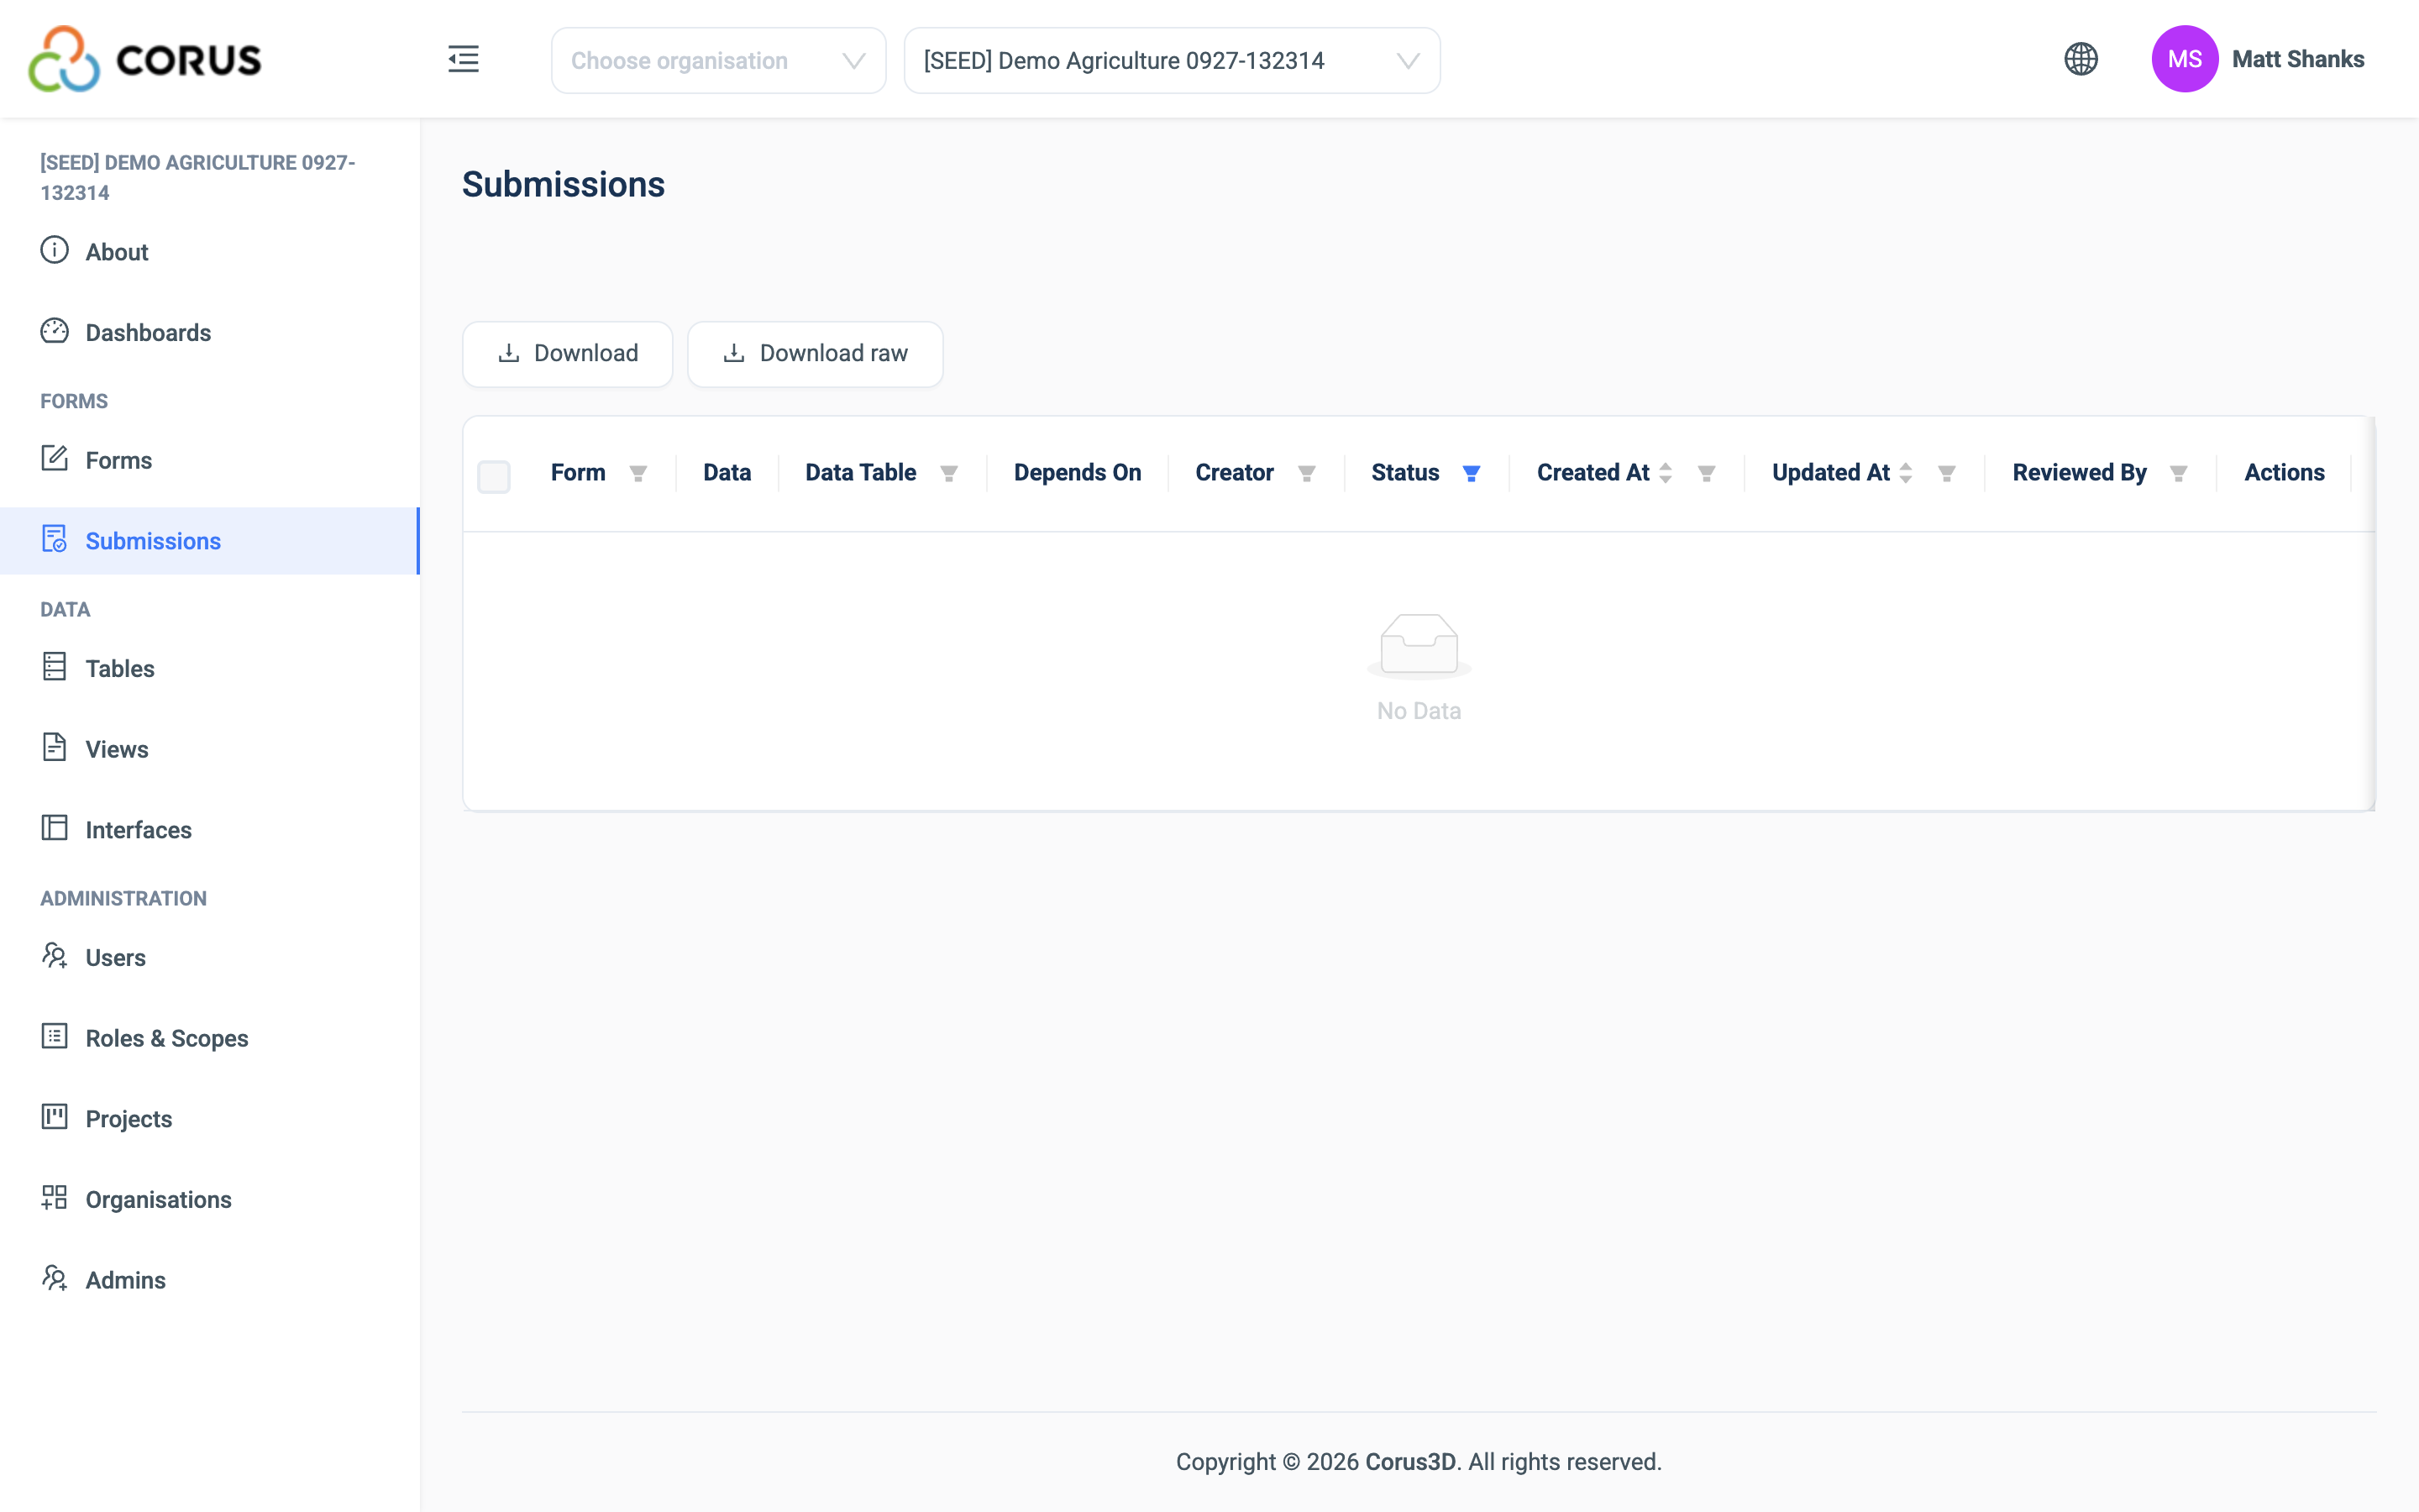This screenshot has width=2419, height=1512.
Task: Open the Choose organisation dropdown
Action: [x=717, y=60]
